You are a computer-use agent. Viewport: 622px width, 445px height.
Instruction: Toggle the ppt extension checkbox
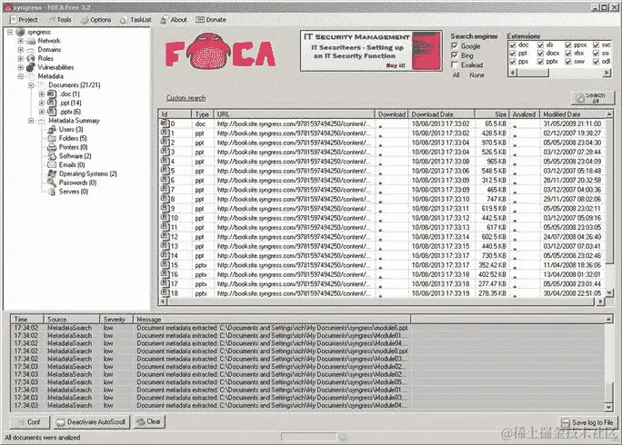click(x=513, y=54)
